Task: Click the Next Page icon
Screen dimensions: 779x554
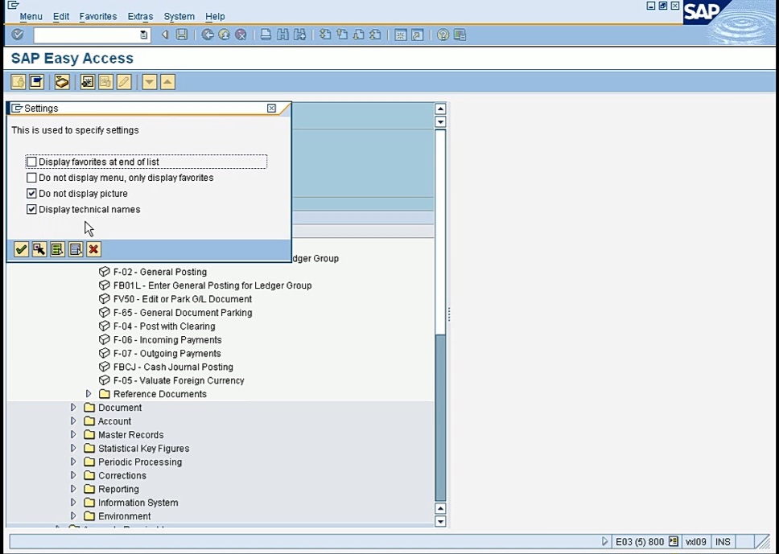Action: click(x=359, y=35)
